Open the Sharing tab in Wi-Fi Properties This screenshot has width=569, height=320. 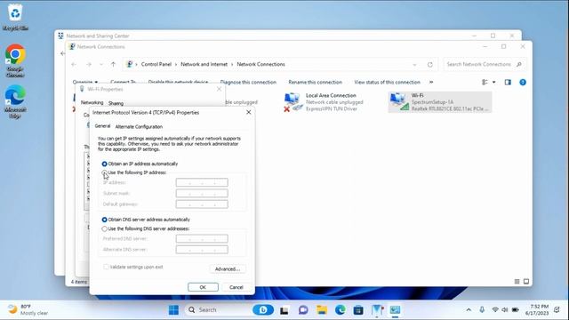[116, 103]
